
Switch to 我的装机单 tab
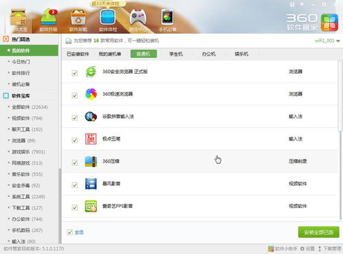coord(110,54)
